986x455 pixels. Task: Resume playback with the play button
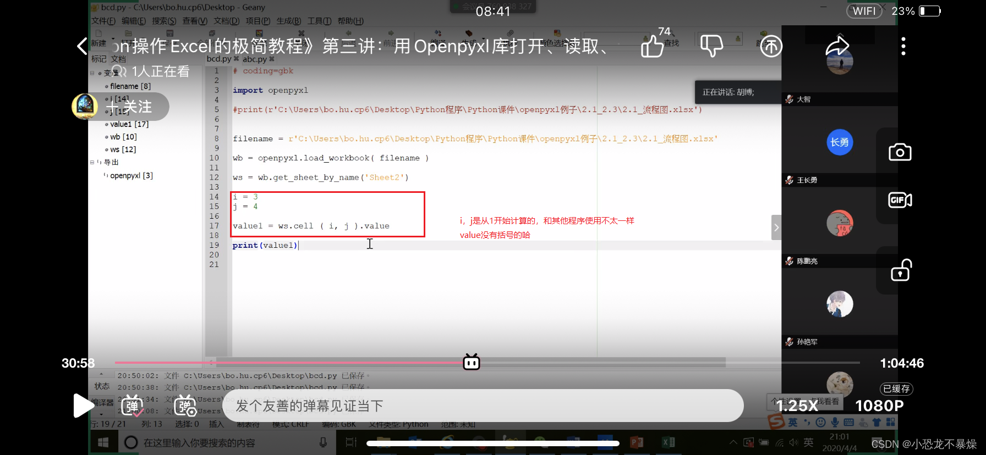[84, 406]
